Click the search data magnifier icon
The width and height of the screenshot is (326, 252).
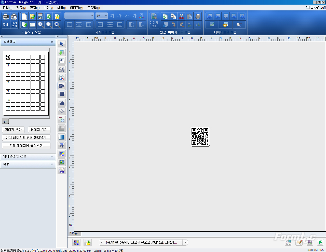coord(239,25)
